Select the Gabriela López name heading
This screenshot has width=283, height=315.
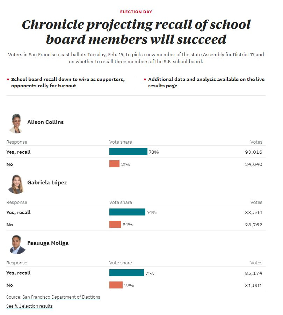tap(47, 183)
